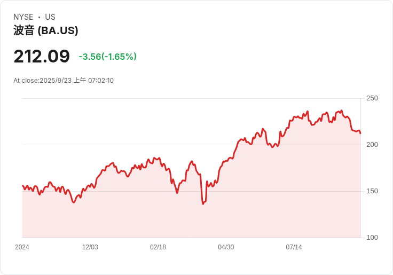Click the 2024 x-axis date label
The image size is (393, 275).
click(x=22, y=247)
